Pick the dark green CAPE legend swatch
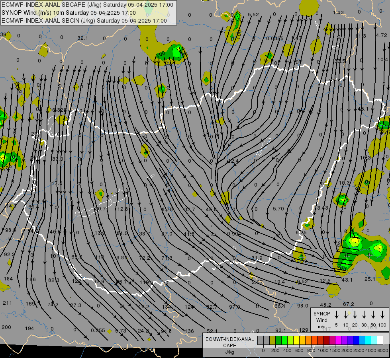Viewport: 390px width, 358px height. [x=278, y=340]
